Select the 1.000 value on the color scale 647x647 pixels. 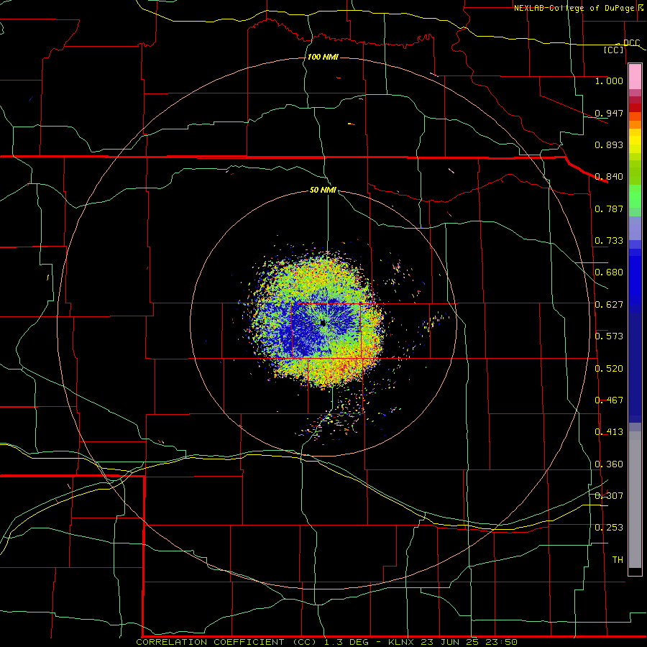(609, 81)
